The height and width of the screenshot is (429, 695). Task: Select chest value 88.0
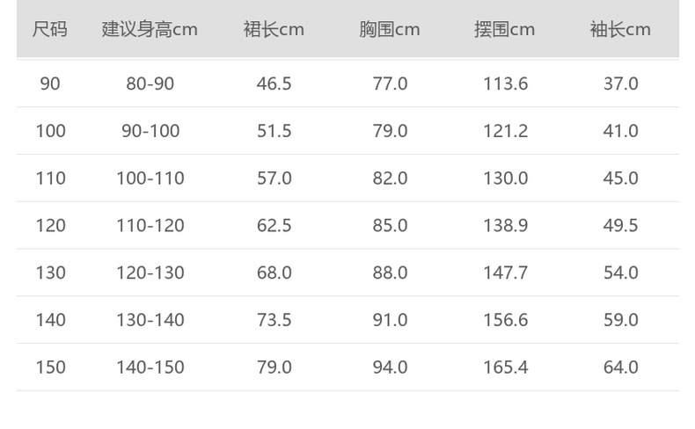[x=390, y=273]
